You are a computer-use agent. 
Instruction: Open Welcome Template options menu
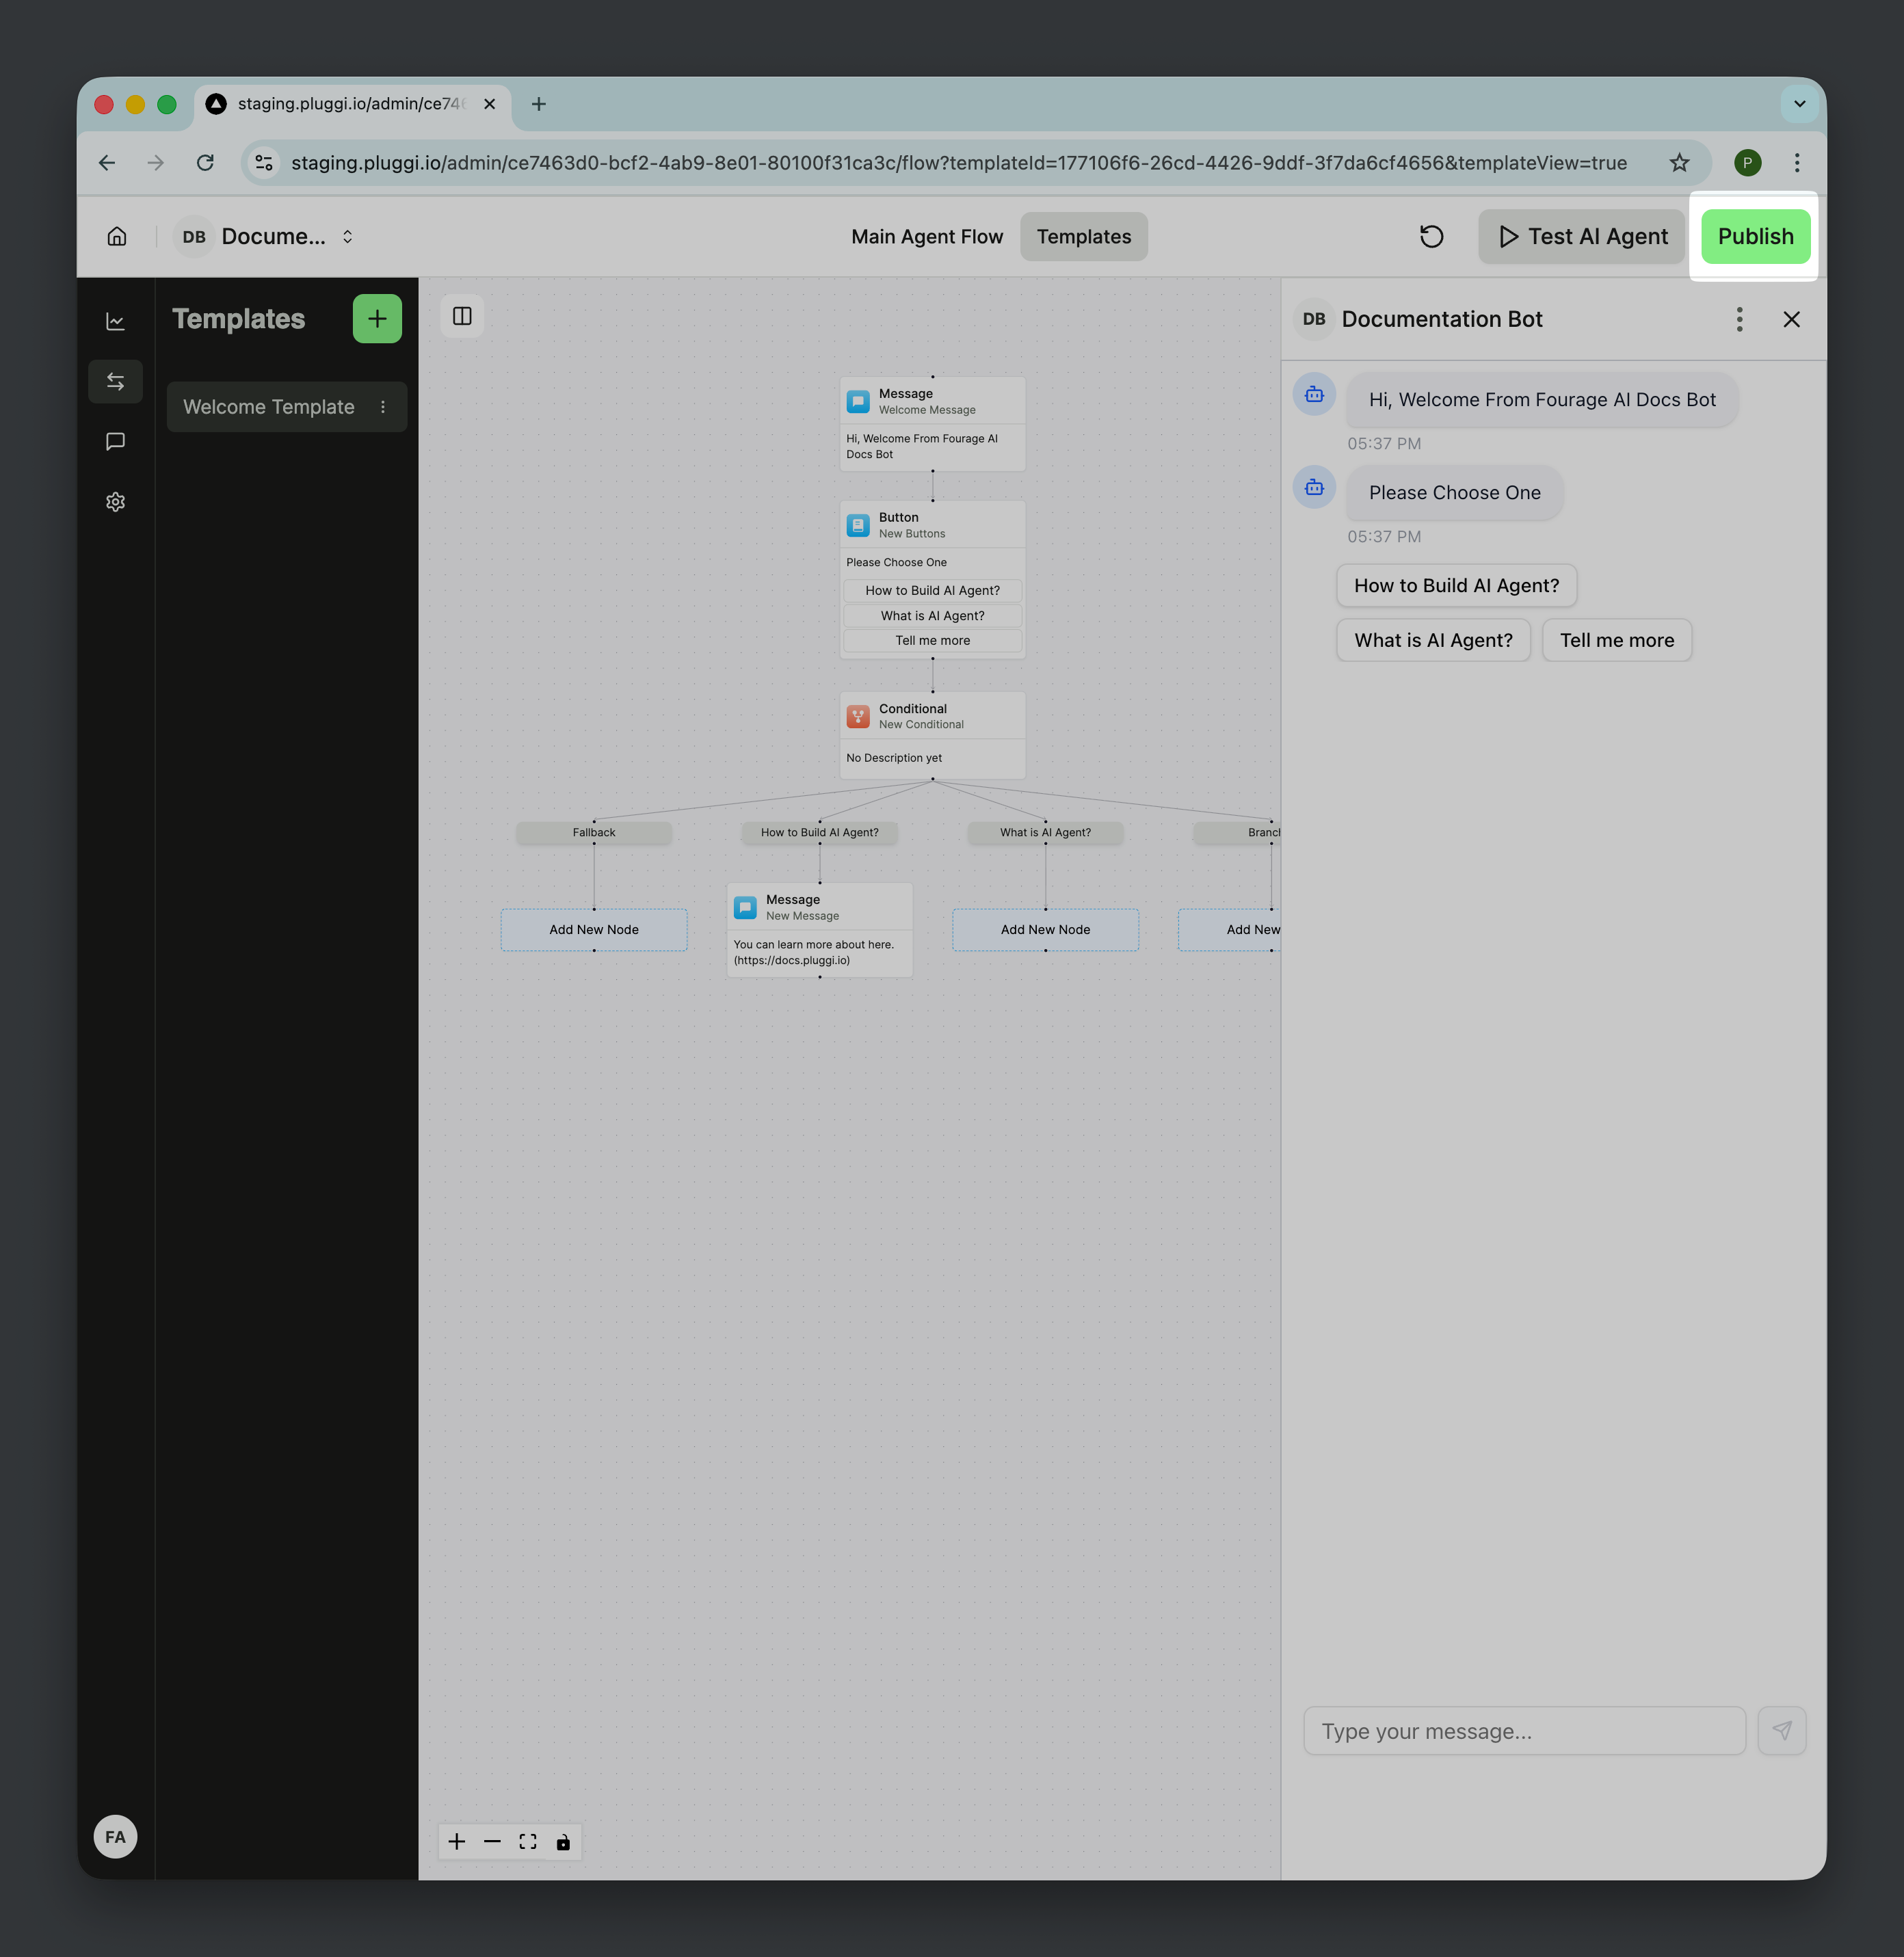(382, 407)
